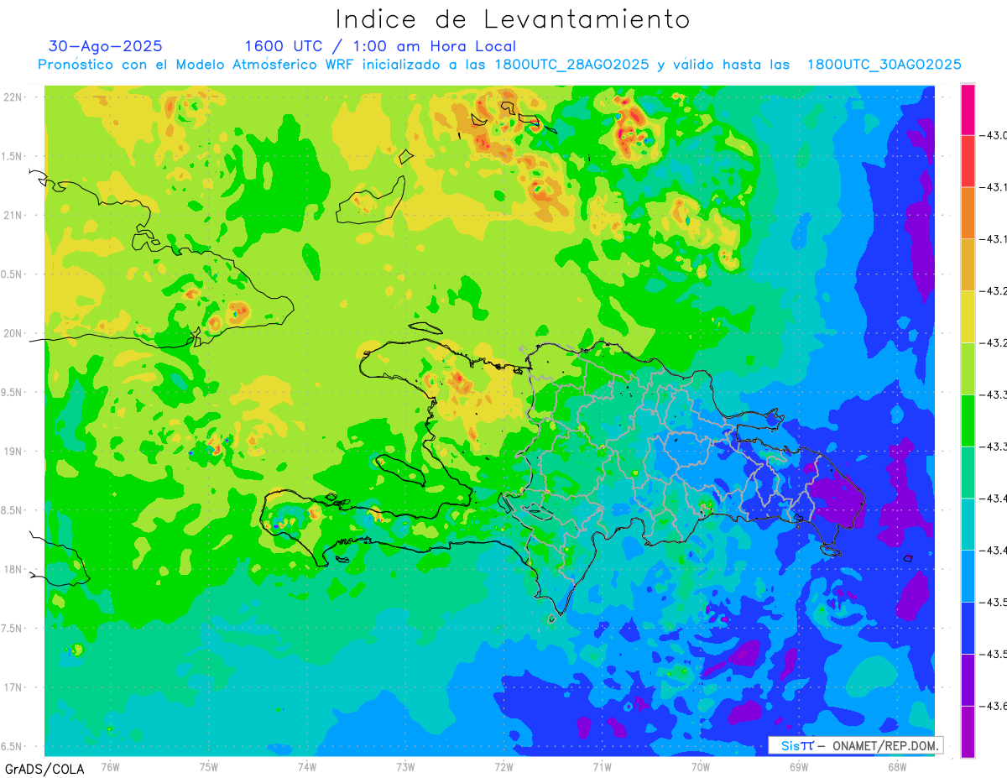Select the date label '30-Ago-2025'
The width and height of the screenshot is (1007, 778).
click(105, 46)
